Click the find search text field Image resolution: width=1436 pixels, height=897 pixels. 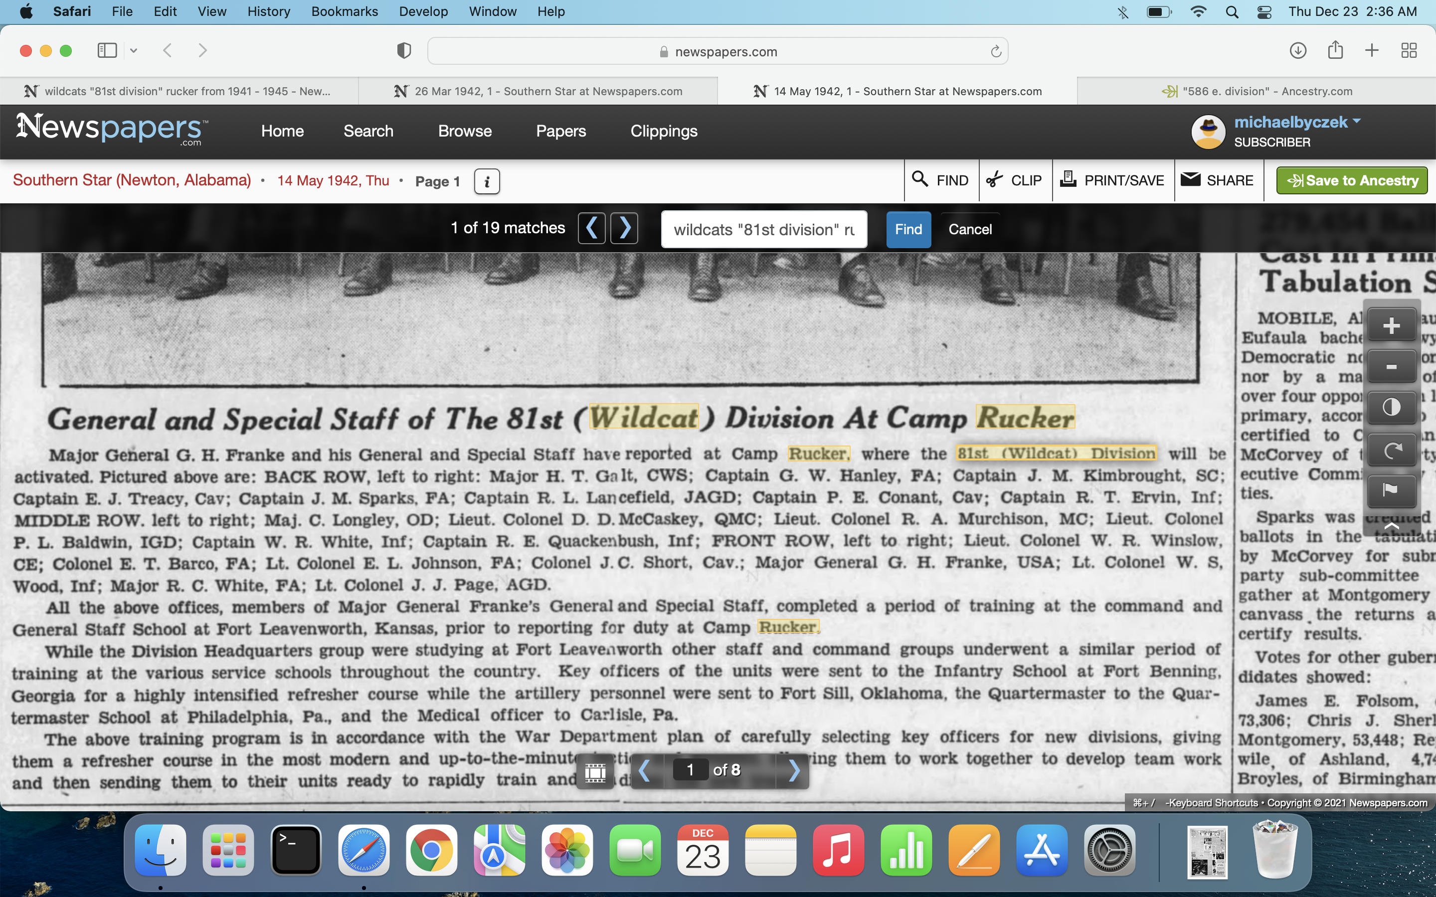click(764, 230)
